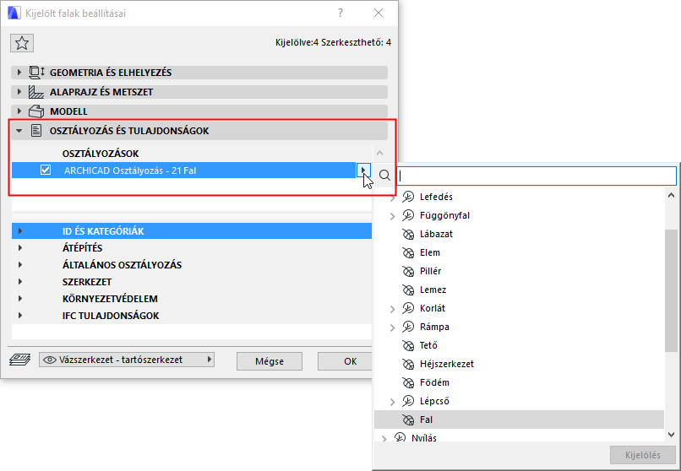Click the Tető classification icon
This screenshot has width=681, height=471.
408,346
